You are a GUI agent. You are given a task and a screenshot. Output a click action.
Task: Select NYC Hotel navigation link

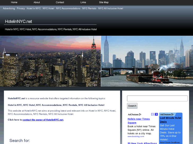(x=48, y=8)
